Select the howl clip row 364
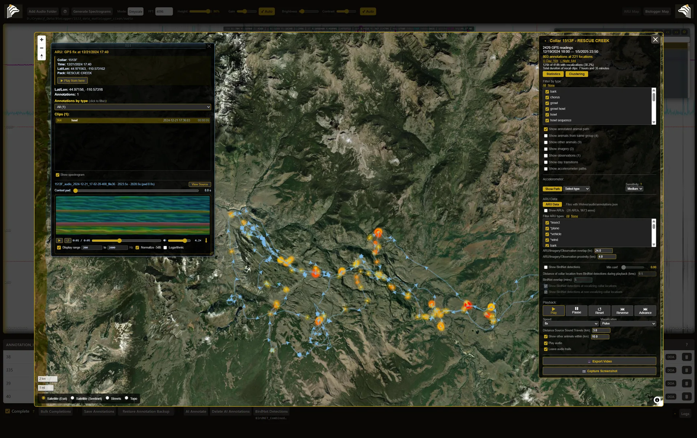 (133, 121)
